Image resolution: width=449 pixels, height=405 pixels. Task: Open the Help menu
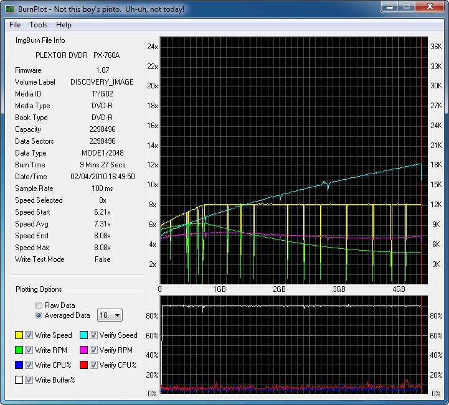(64, 25)
